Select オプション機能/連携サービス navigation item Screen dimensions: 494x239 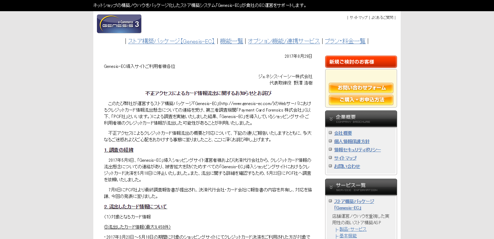[284, 41]
